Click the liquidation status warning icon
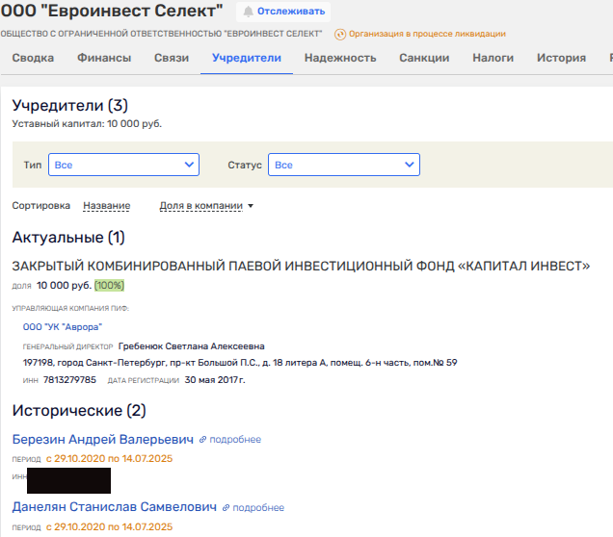 (340, 34)
